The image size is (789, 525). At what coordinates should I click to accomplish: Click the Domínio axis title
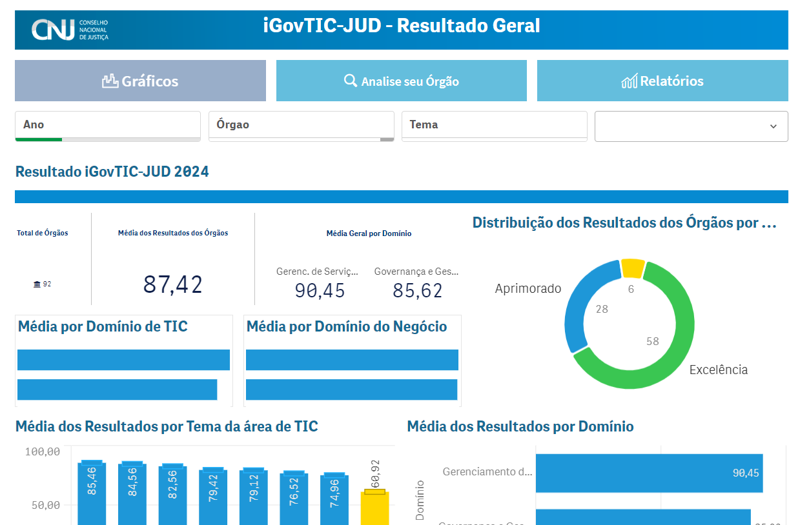click(420, 500)
